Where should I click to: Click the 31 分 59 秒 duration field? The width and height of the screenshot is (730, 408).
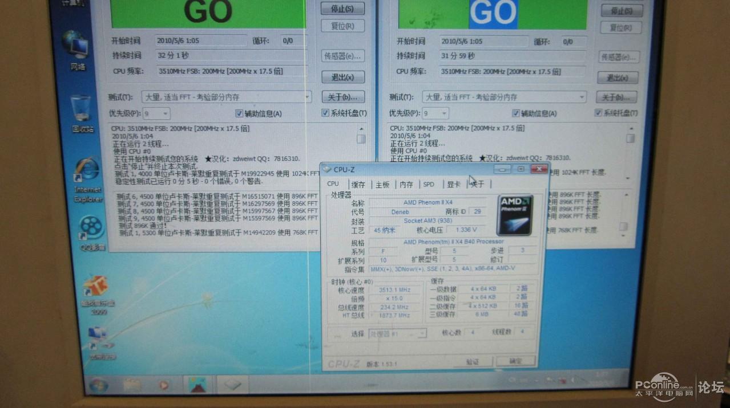(x=512, y=56)
